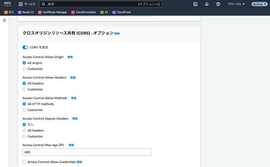This screenshot has height=167, width=270.
Task: Open the develop account dropdown
Action: point(260,4)
